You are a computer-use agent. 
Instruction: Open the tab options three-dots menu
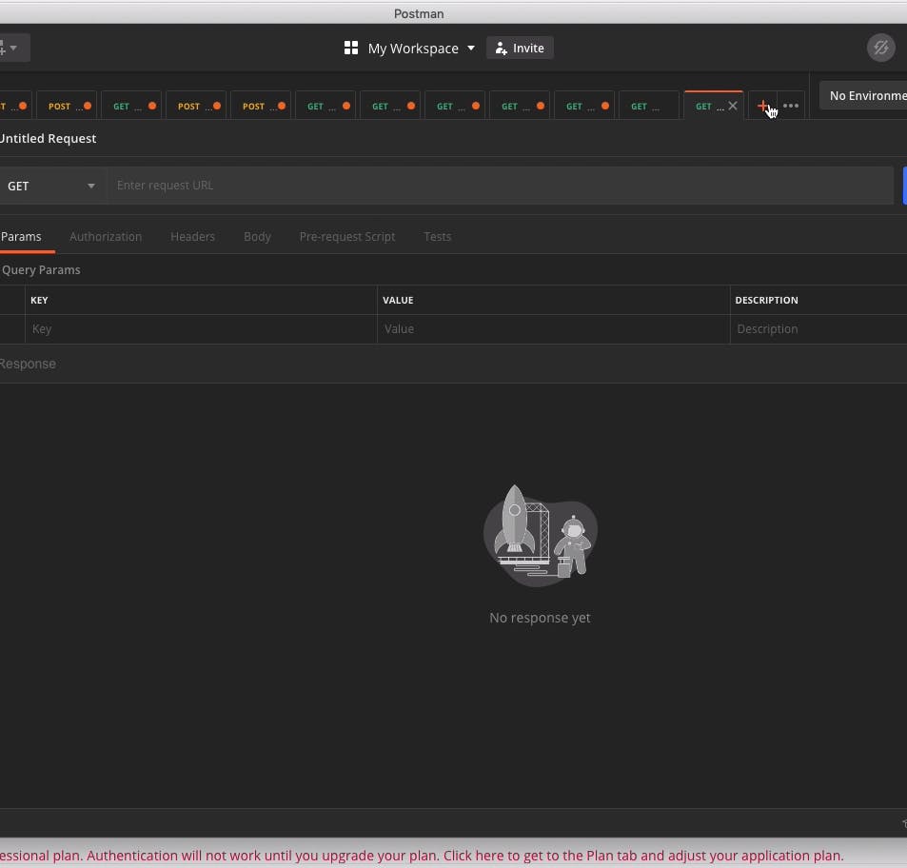point(791,106)
